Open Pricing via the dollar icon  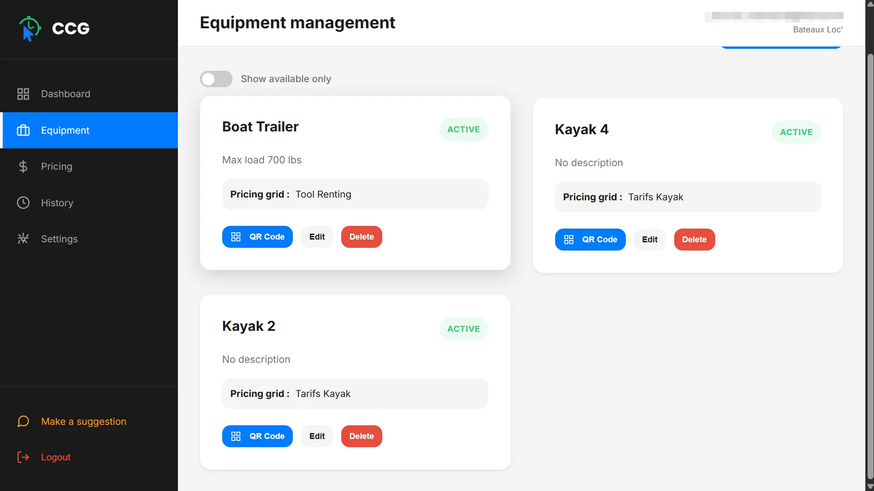click(23, 167)
